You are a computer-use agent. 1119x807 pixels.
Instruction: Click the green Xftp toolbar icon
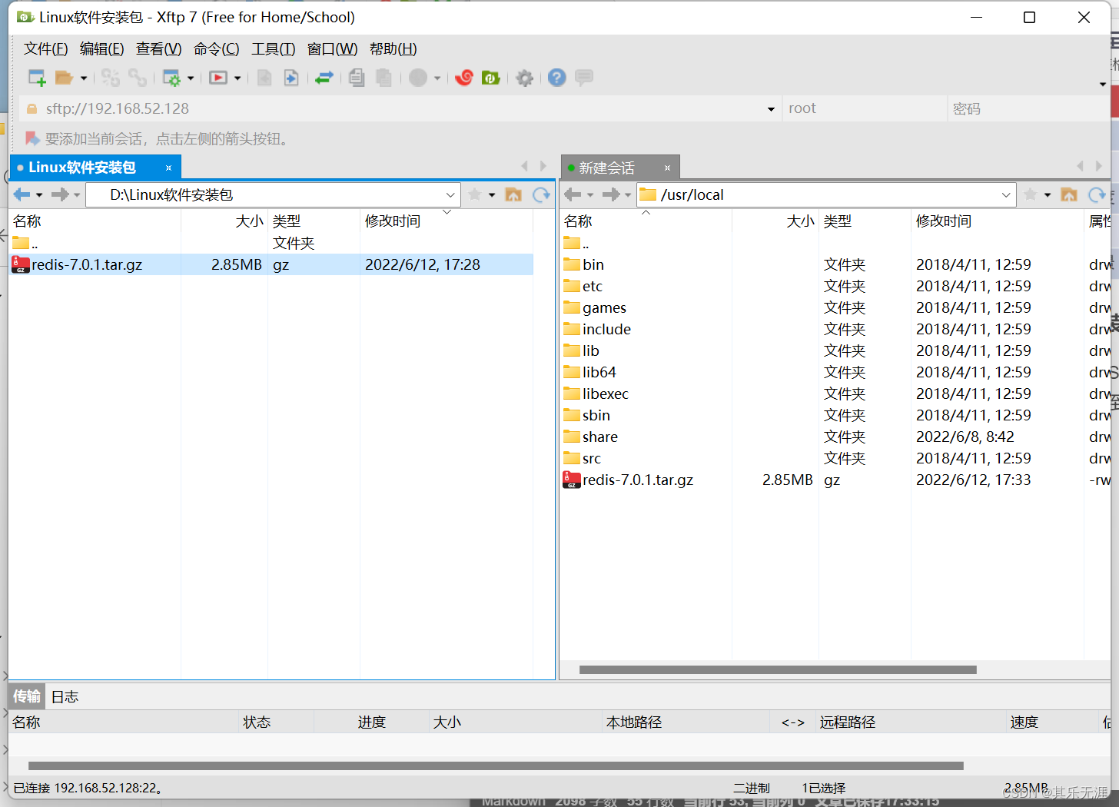[491, 78]
